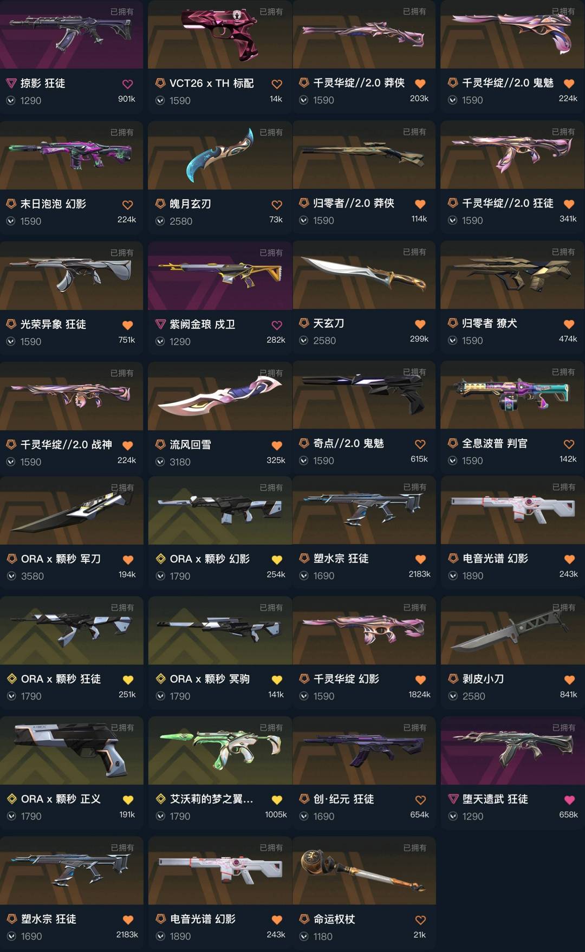The width and height of the screenshot is (585, 952).
Task: Click the diamond tier icon beside ORA x 颗秒 幻影
Action: click(161, 559)
